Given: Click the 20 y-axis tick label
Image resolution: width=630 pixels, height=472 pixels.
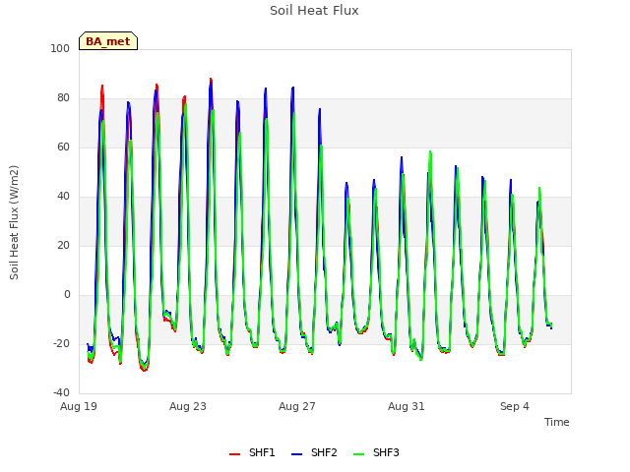Looking at the screenshot, I should pyautogui.click(x=63, y=245).
